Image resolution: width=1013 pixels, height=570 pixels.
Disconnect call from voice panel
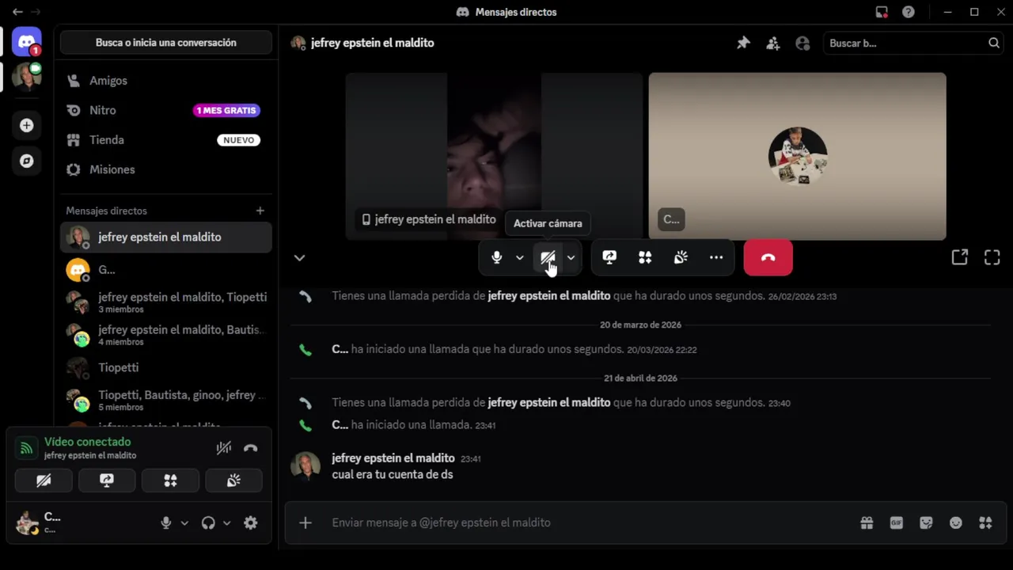click(x=251, y=448)
